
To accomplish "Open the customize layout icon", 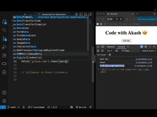I will 76,14.
